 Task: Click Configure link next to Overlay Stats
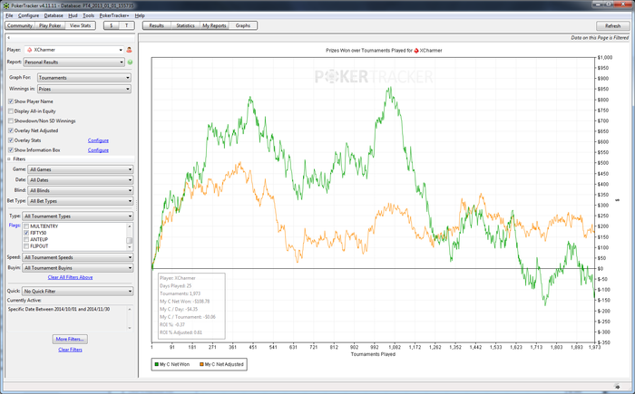pyautogui.click(x=98, y=140)
